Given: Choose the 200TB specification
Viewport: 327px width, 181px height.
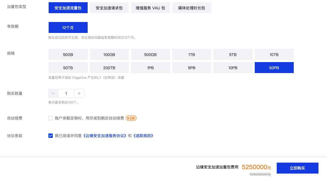Looking at the screenshot, I should coord(109,68).
